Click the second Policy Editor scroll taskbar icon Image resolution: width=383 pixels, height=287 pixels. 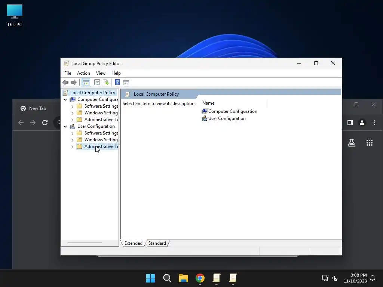point(233,278)
